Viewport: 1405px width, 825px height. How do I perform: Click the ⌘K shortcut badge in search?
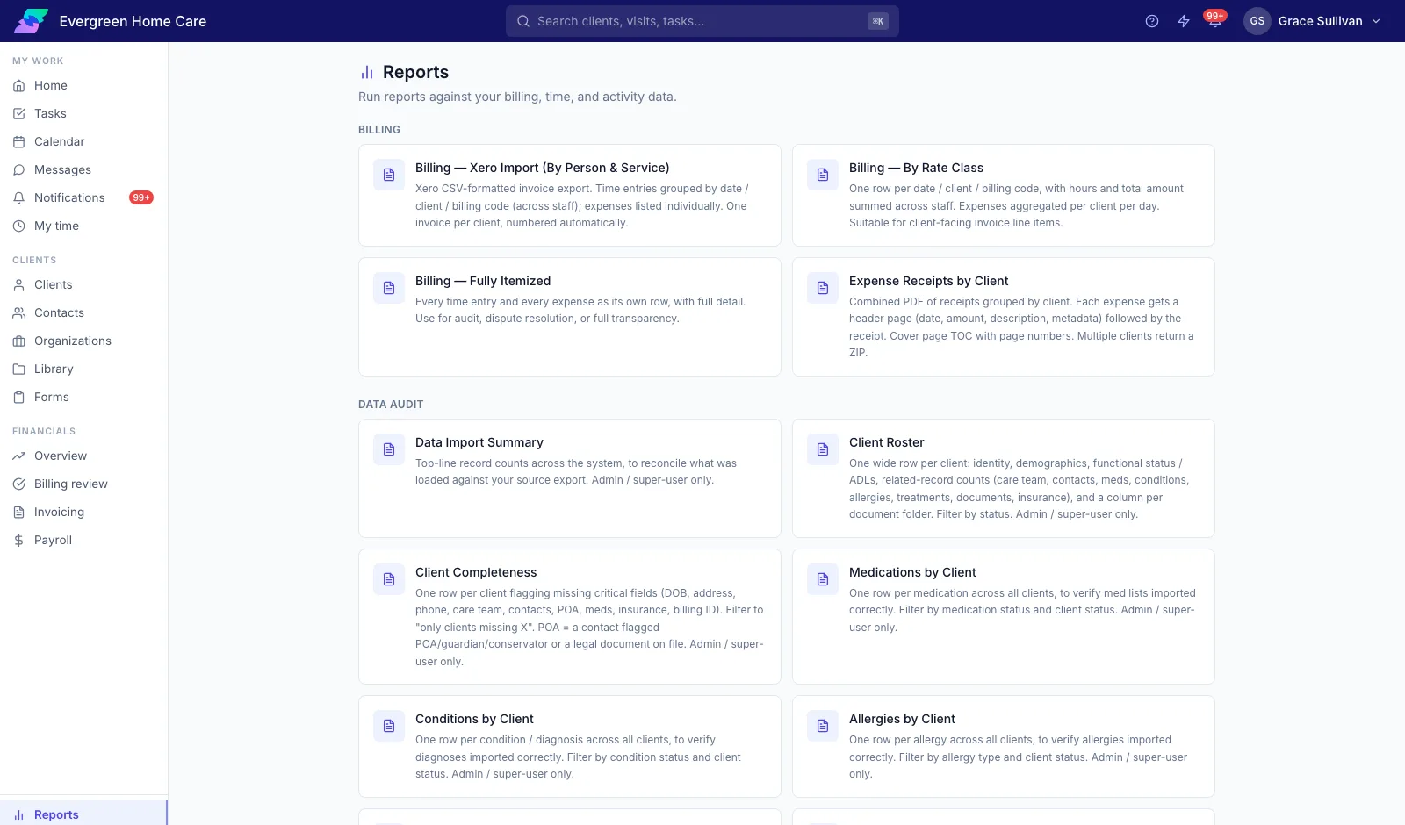tap(878, 21)
